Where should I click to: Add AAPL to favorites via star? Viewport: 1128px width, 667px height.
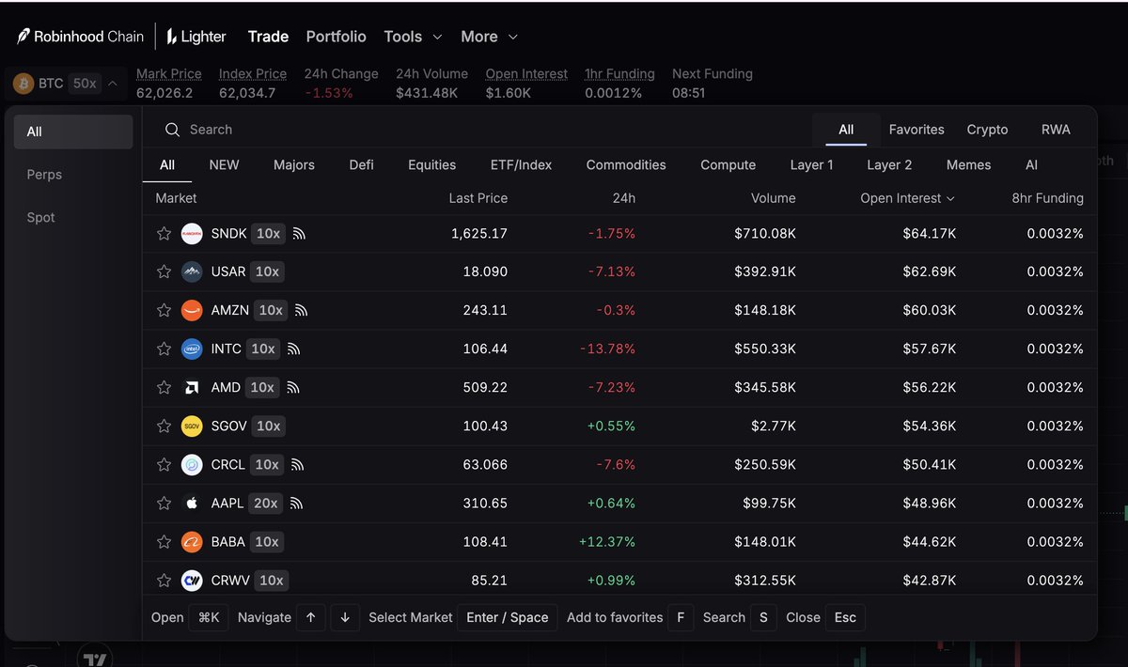[x=164, y=503]
